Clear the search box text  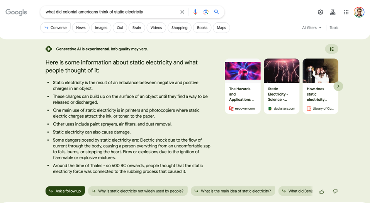pos(182,12)
